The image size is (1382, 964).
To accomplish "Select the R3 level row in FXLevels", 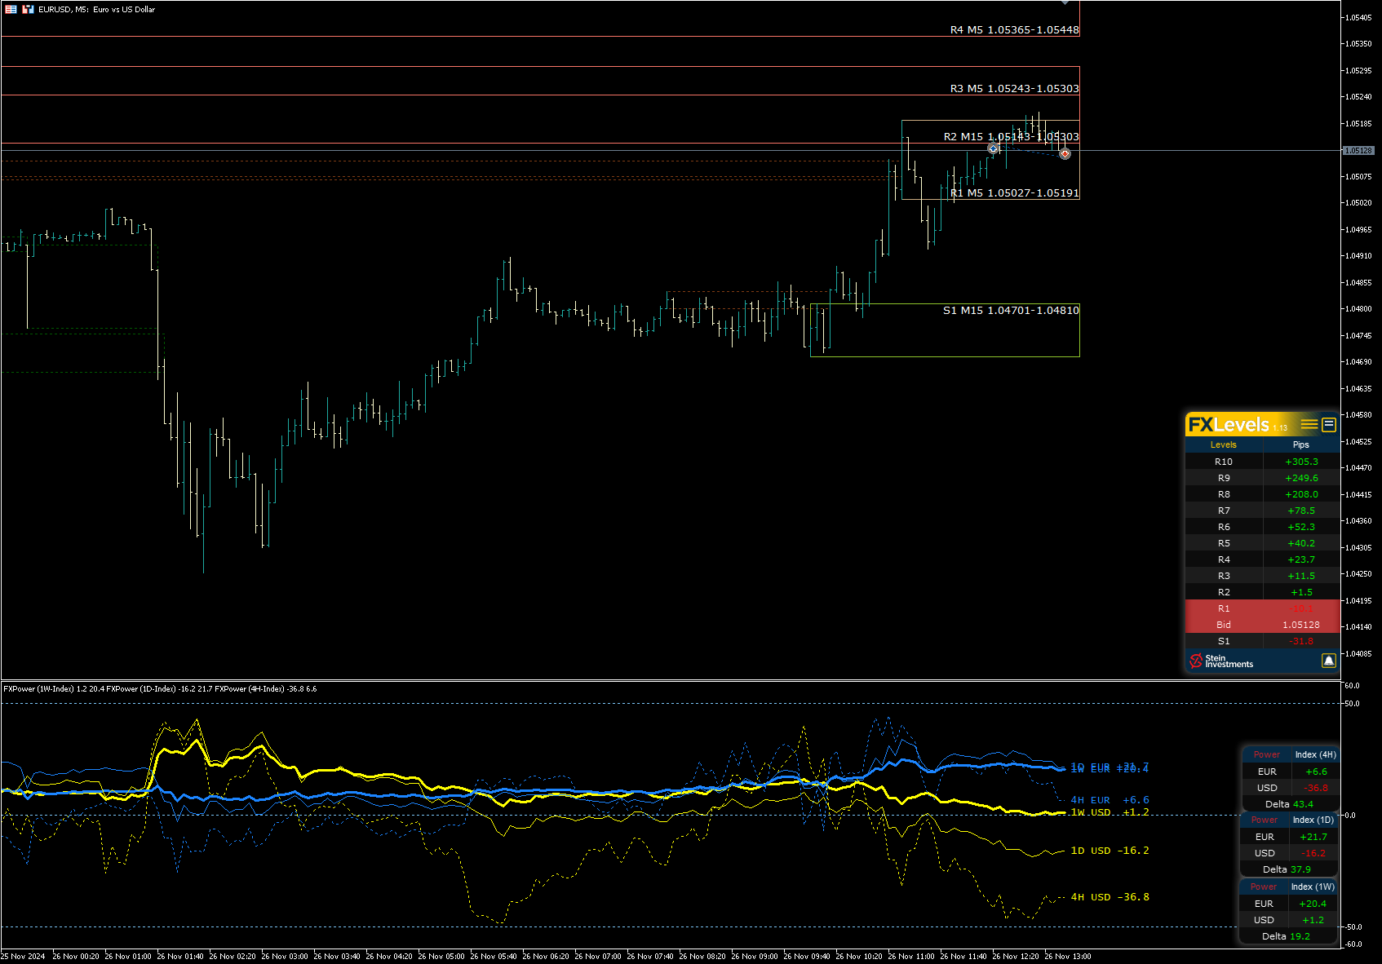I will point(1262,576).
